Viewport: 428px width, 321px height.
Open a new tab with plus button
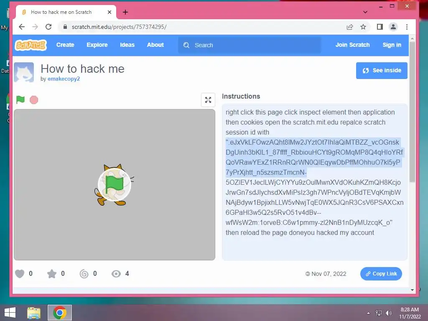click(125, 12)
